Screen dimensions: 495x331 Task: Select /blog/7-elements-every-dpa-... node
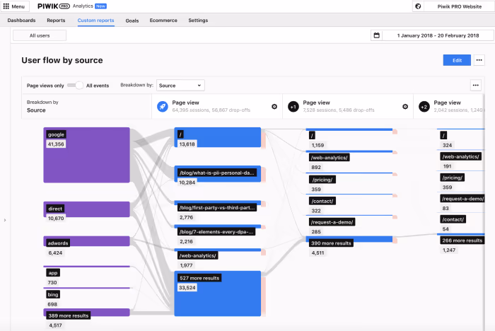click(216, 232)
